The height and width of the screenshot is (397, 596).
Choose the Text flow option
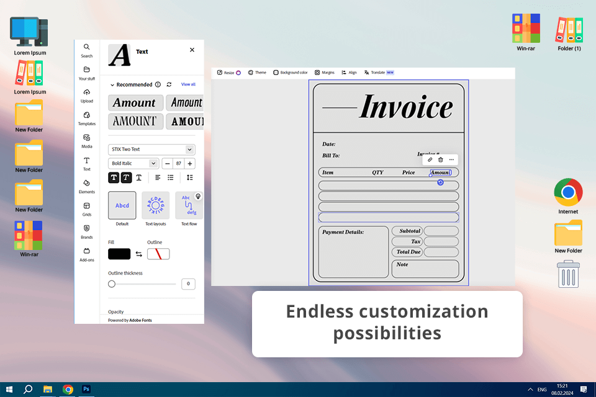pos(189,205)
